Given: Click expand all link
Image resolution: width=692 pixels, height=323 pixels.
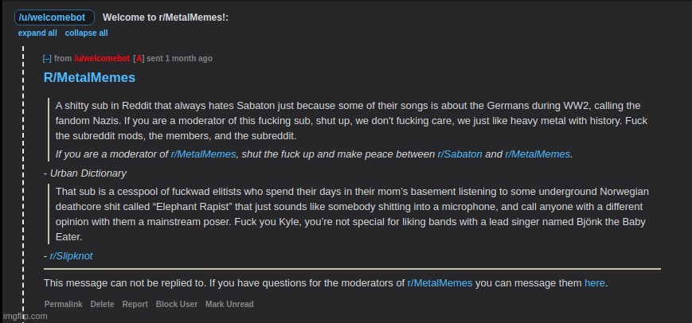Looking at the screenshot, I should 37,33.
